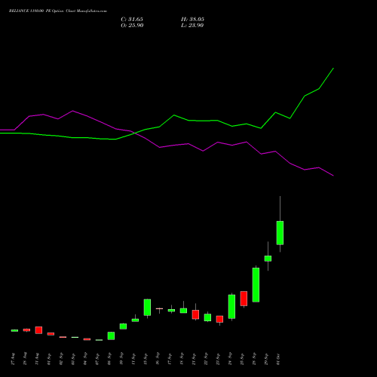Click the 24 Sep date label
This screenshot has width=377, height=377.
[x=230, y=359]
